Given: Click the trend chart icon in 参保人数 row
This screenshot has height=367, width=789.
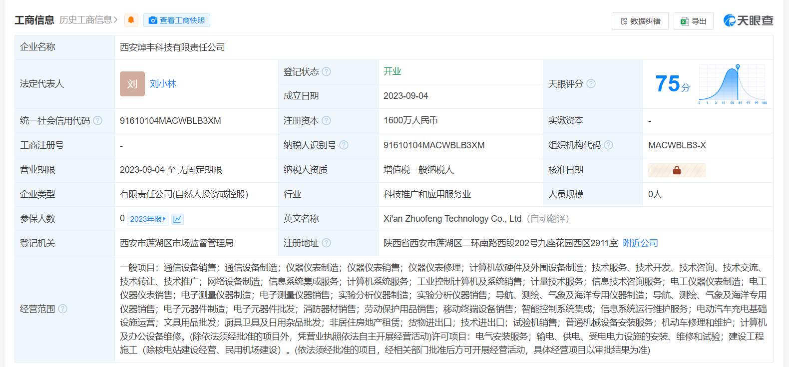Looking at the screenshot, I should pos(177,219).
